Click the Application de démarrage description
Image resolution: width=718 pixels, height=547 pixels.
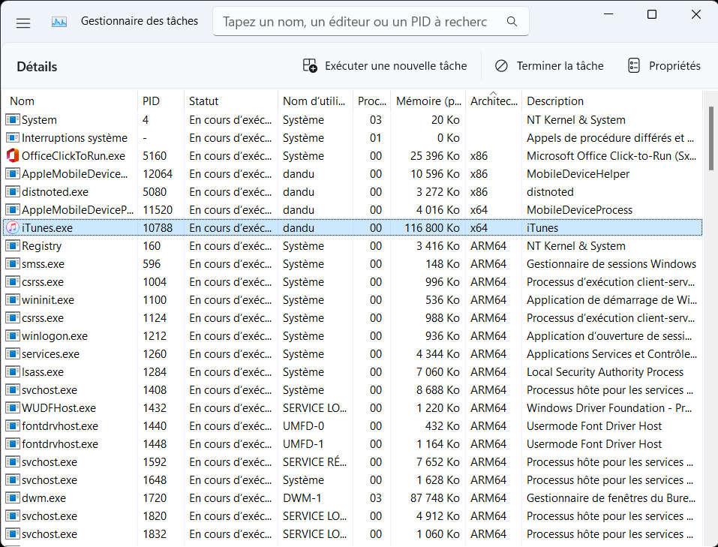[611, 300]
